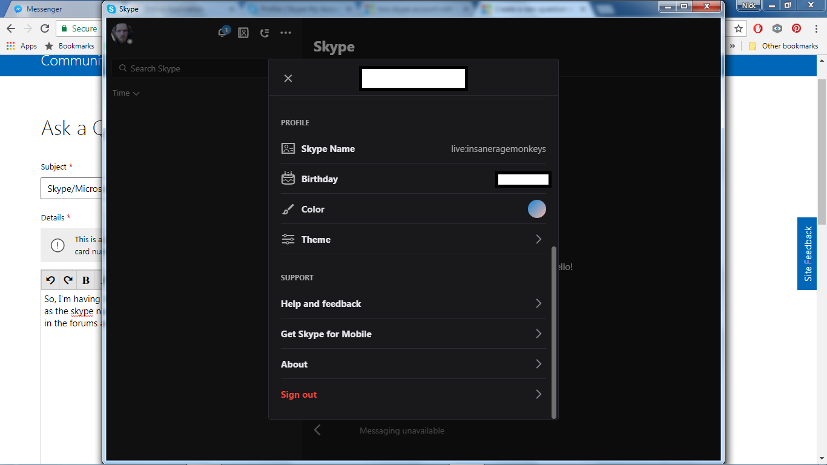This screenshot has width=827, height=465.
Task: Open the Help and feedback entry
Action: [x=413, y=303]
